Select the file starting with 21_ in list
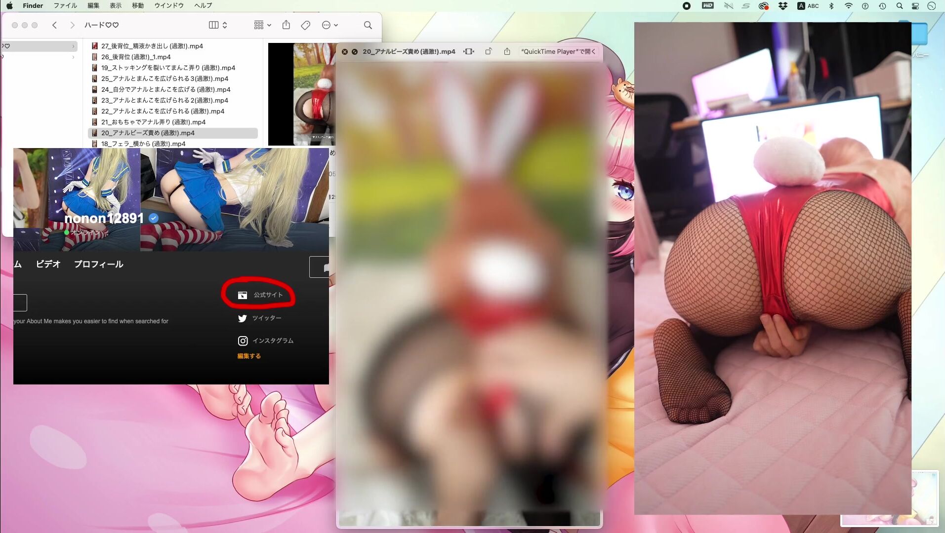The height and width of the screenshot is (533, 945). [x=153, y=122]
